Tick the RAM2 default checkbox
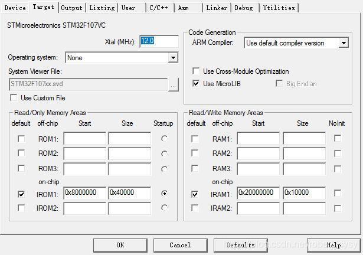The height and width of the screenshot is (255, 363). [x=195, y=153]
